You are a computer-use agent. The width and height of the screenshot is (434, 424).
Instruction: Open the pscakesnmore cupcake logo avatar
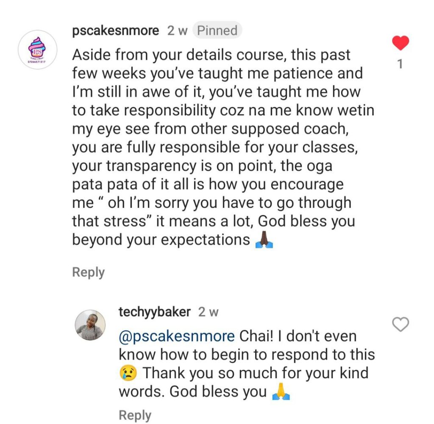[x=37, y=50]
